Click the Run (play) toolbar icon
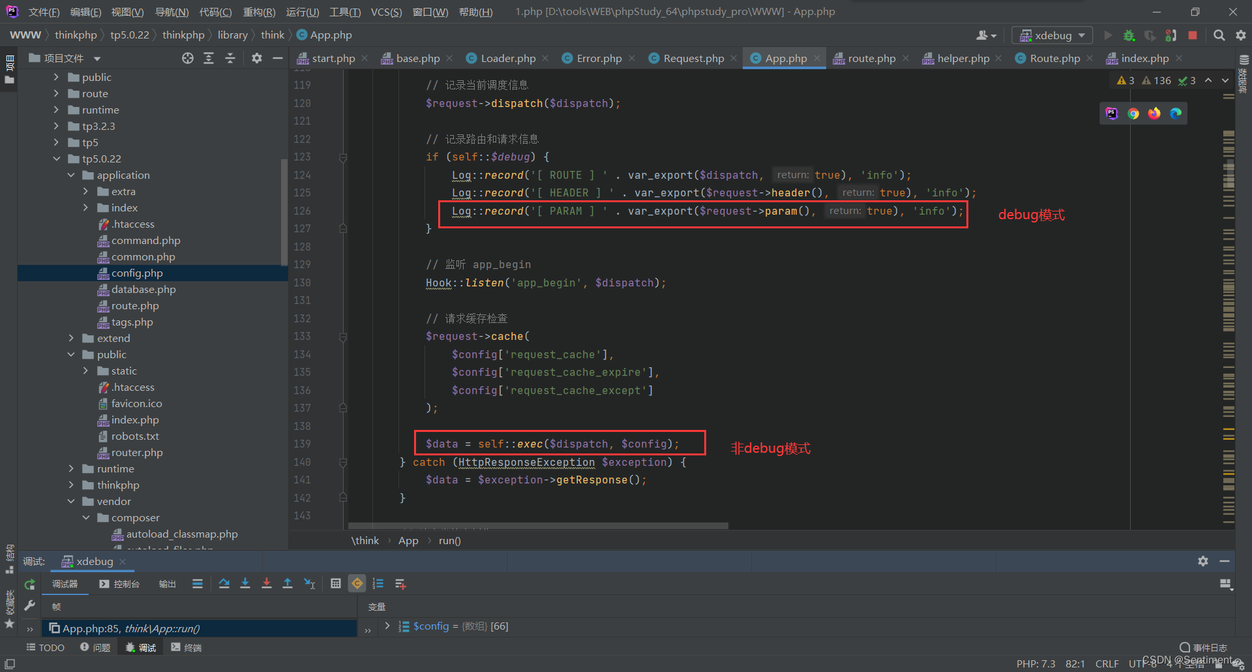This screenshot has width=1252, height=672. pyautogui.click(x=1108, y=35)
